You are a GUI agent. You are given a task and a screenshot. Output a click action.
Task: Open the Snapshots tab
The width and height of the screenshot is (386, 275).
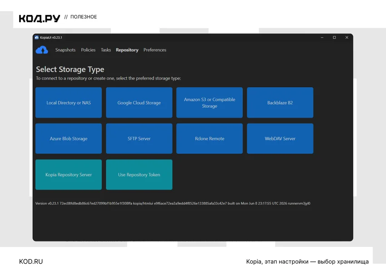[x=65, y=50]
